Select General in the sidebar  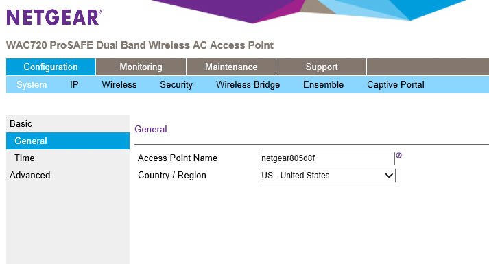click(68, 141)
